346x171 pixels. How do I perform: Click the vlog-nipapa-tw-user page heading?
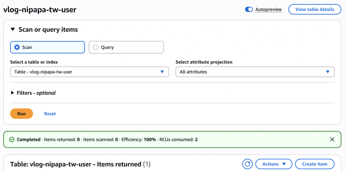[x=40, y=9]
